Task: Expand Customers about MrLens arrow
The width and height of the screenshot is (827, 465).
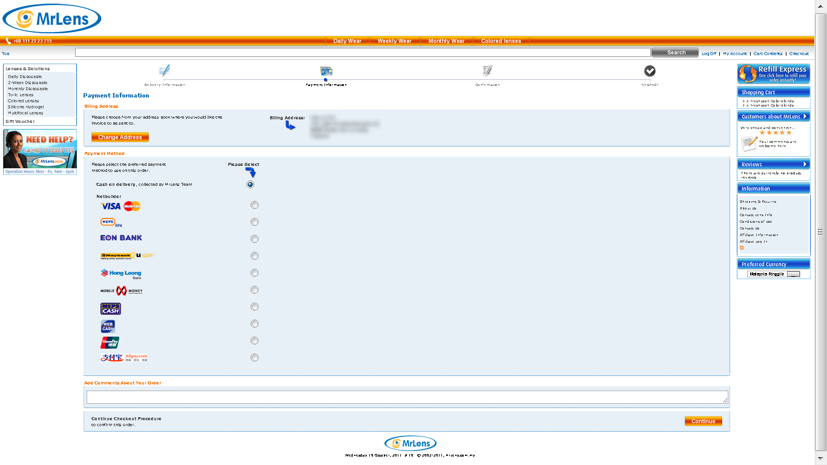Action: coord(805,116)
